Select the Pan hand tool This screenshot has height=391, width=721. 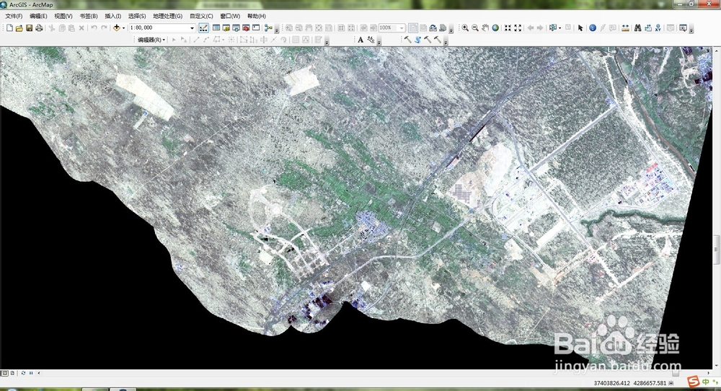tap(485, 28)
